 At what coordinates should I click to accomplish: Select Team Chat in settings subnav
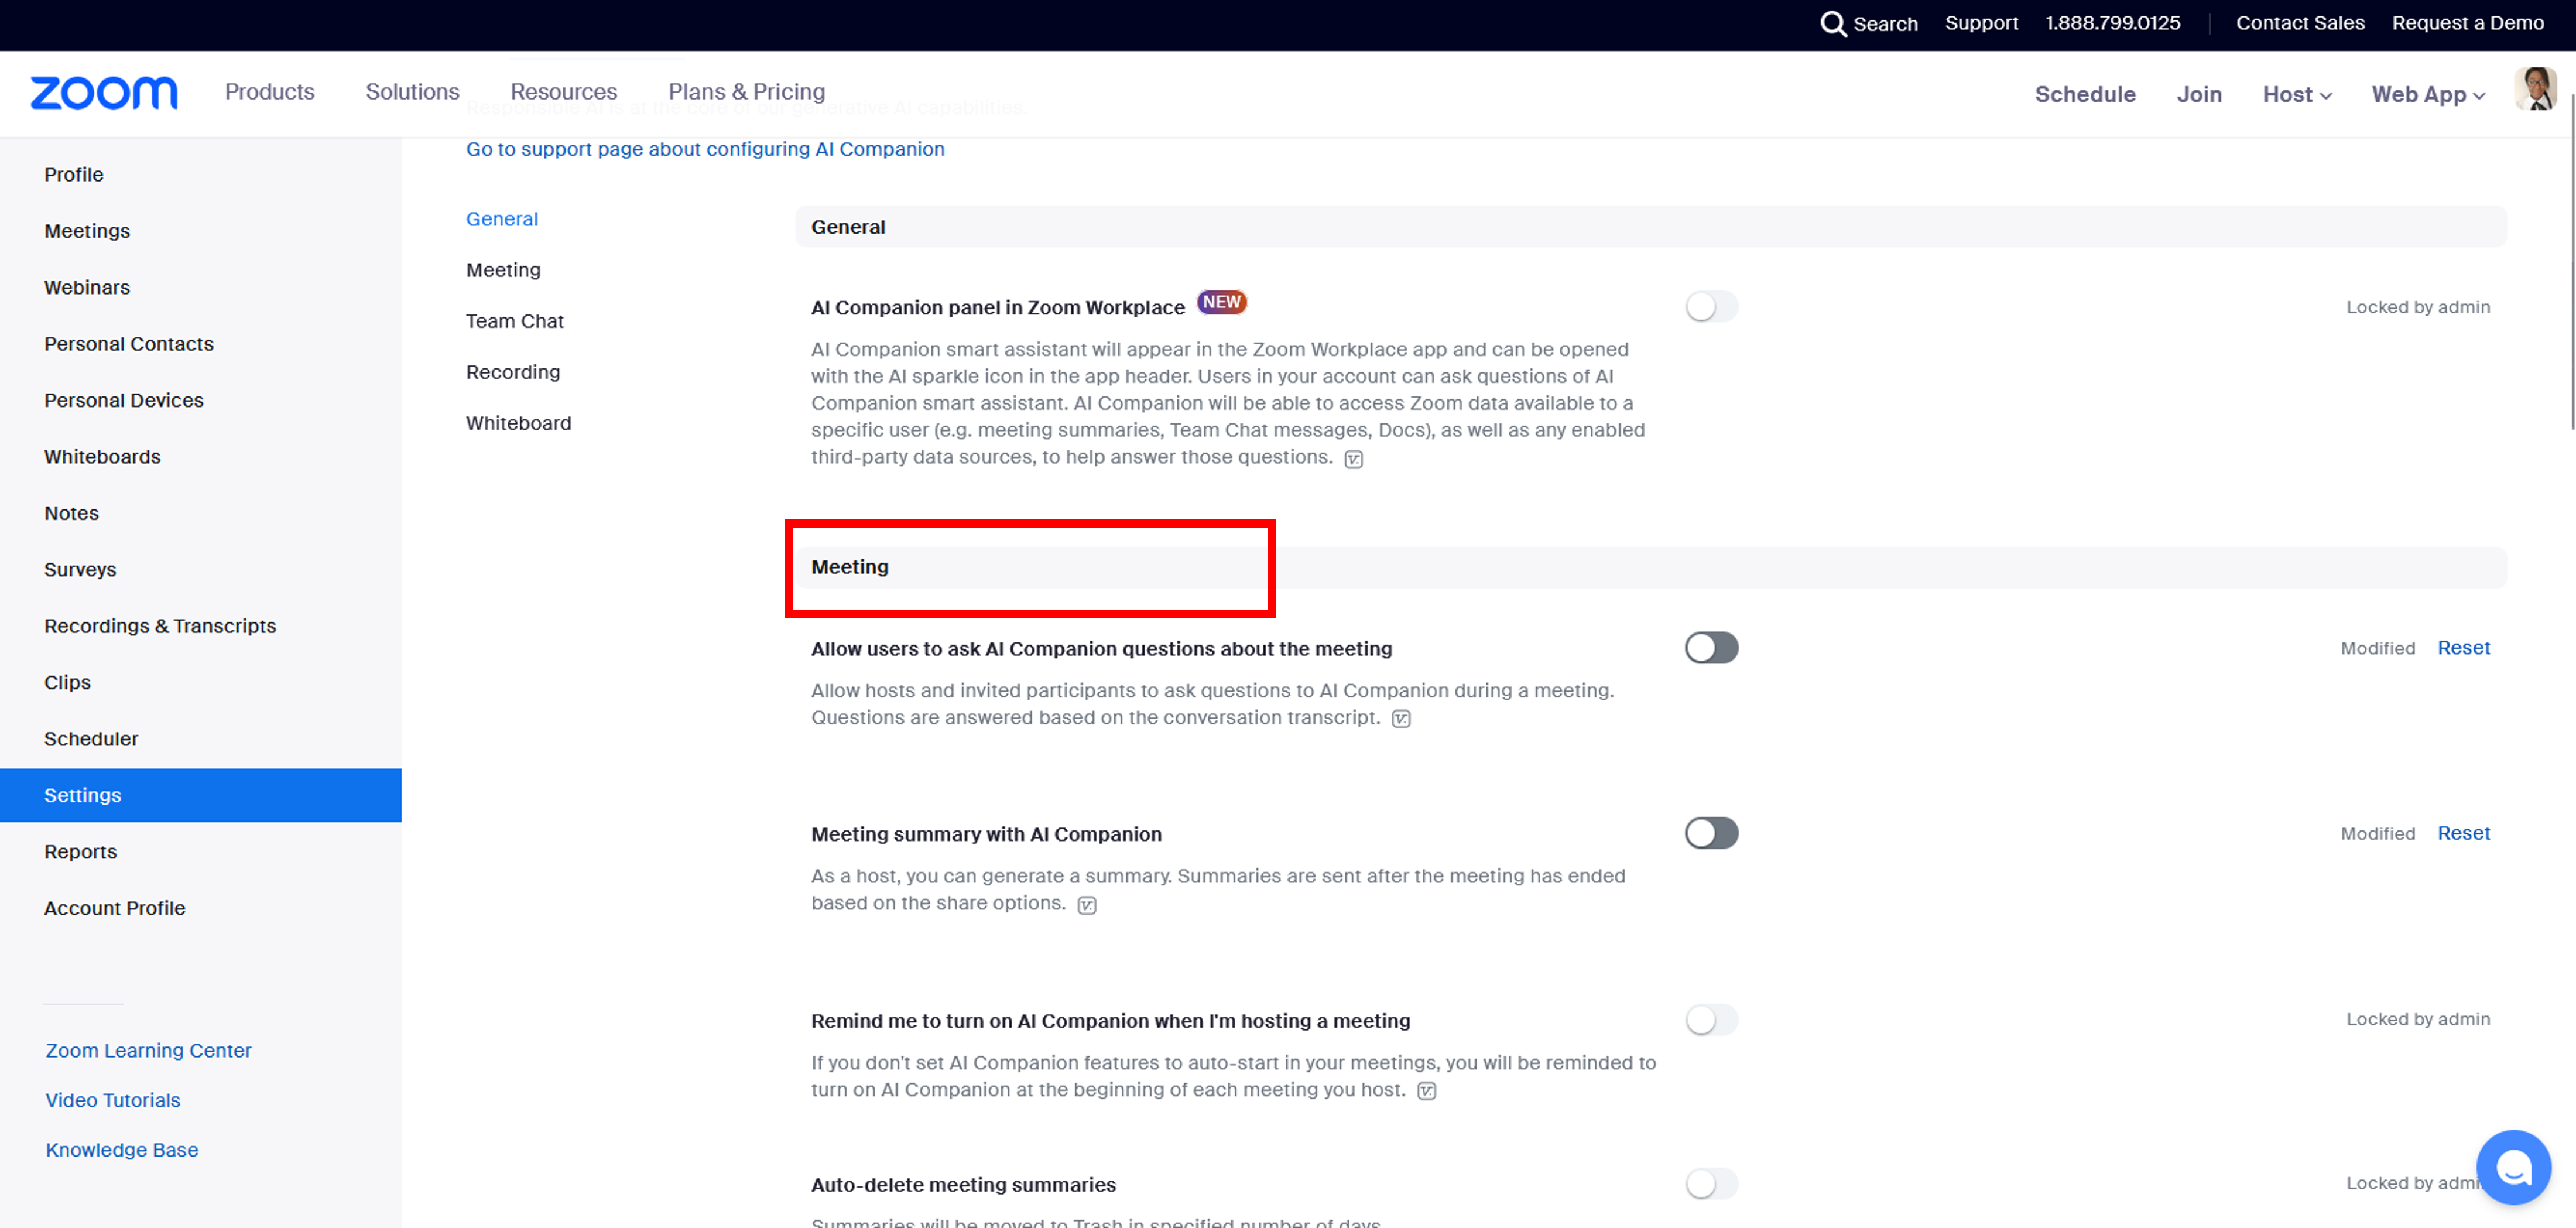[515, 321]
